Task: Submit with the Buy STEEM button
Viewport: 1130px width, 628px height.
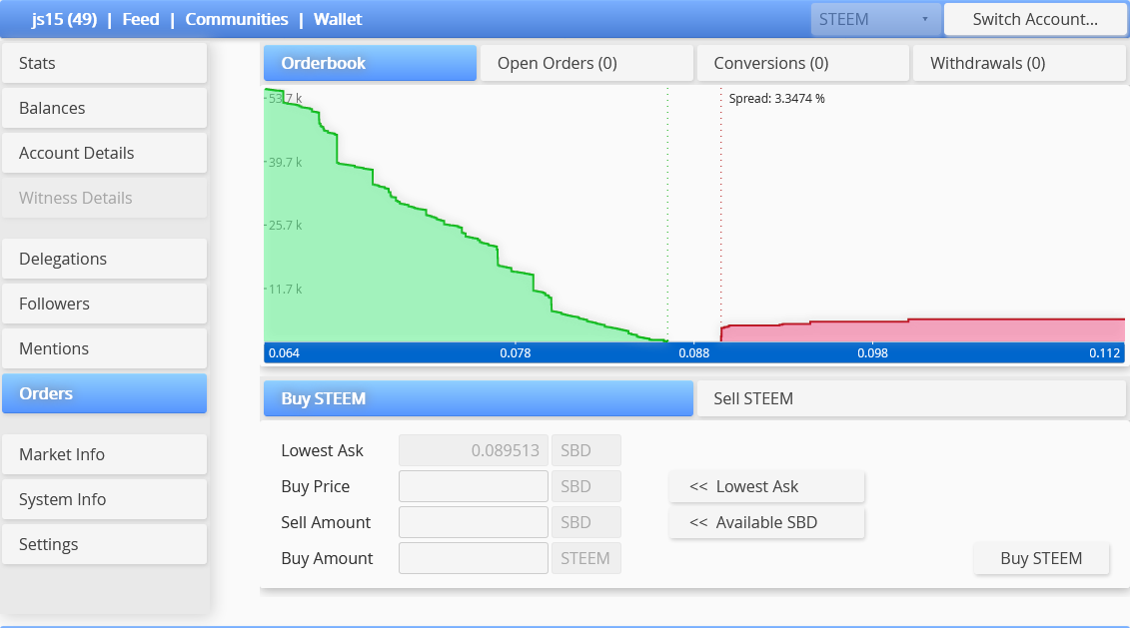Action: coord(1041,559)
